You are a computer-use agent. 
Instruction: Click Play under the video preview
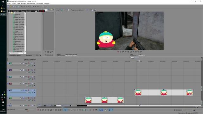pyautogui.click(x=126, y=52)
